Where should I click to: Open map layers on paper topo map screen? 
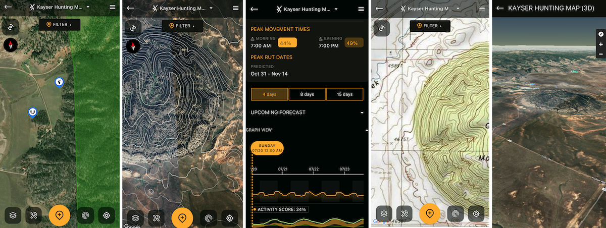click(x=384, y=214)
